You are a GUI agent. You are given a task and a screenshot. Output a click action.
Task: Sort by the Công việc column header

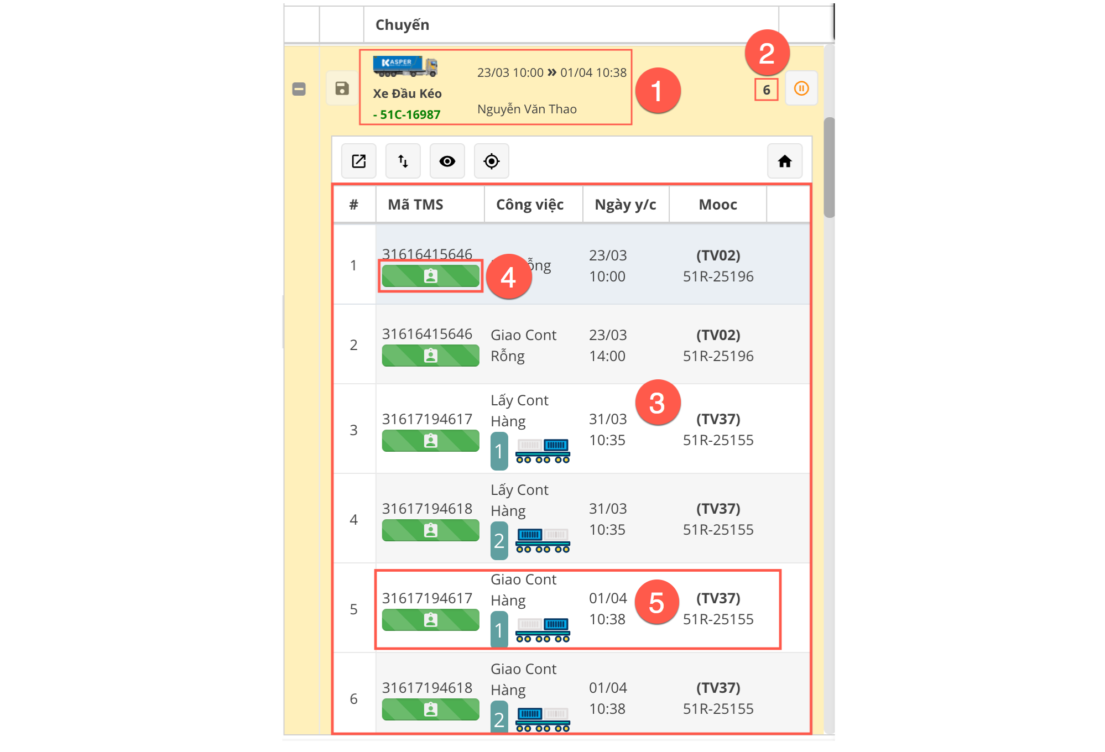click(529, 205)
